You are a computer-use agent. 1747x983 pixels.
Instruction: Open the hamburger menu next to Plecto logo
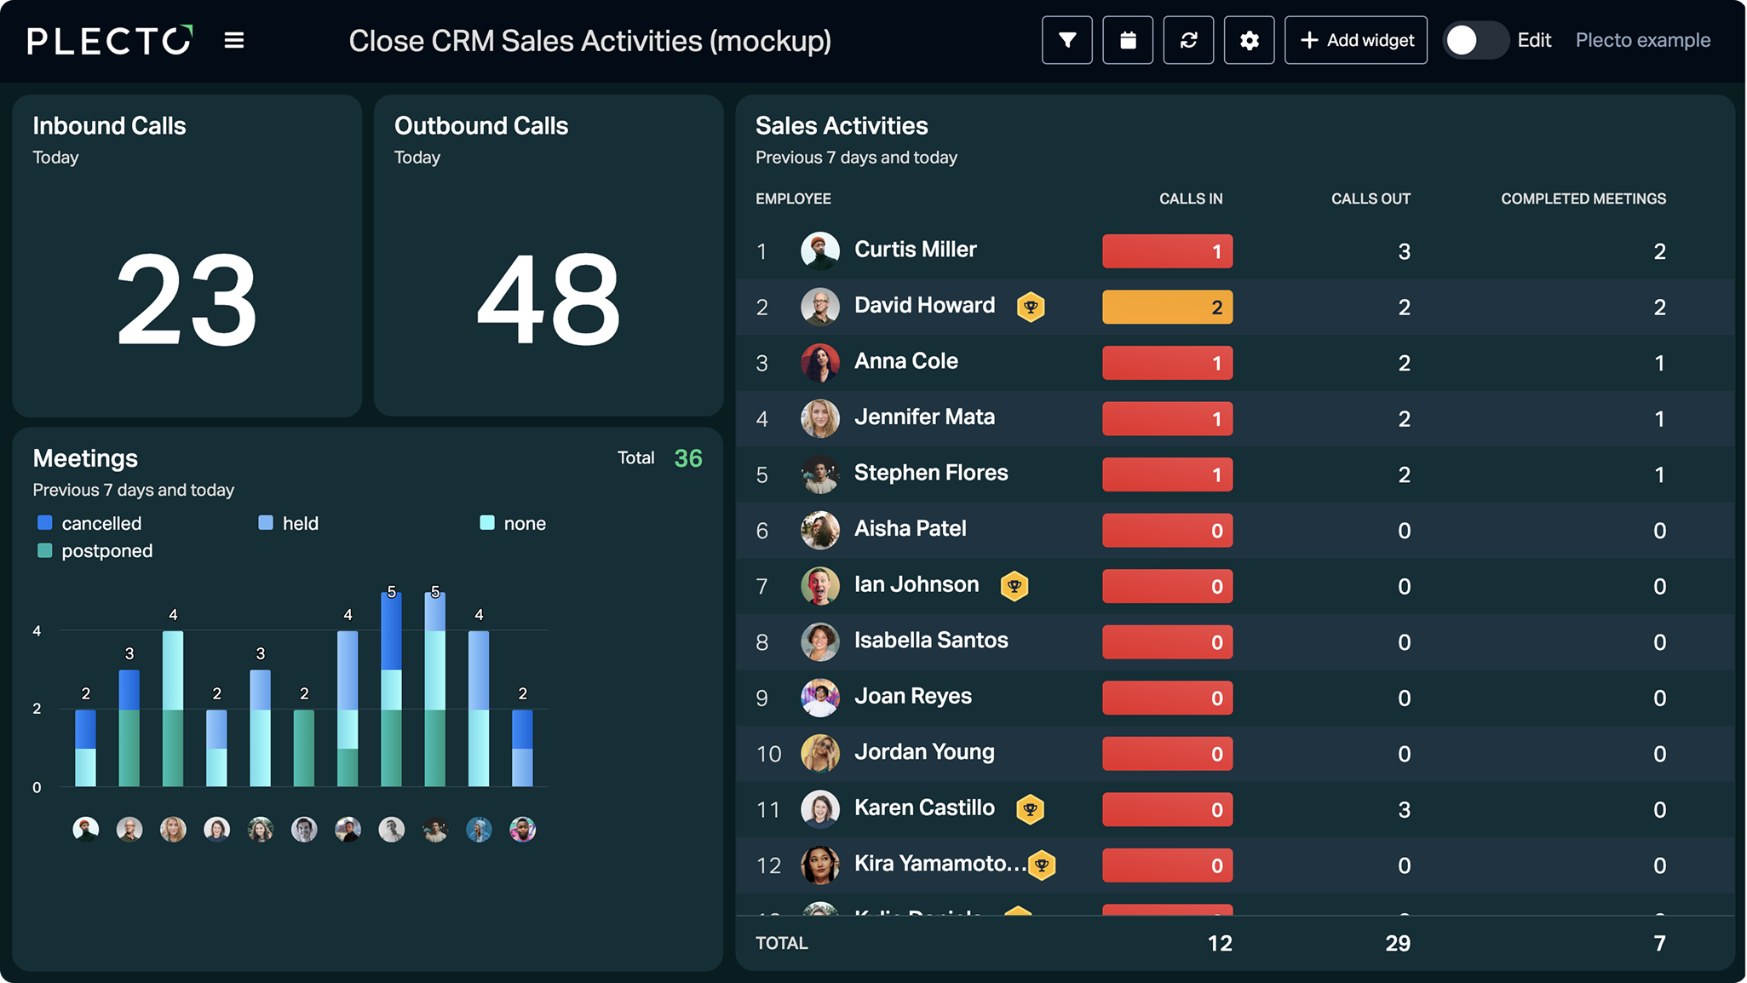tap(234, 40)
